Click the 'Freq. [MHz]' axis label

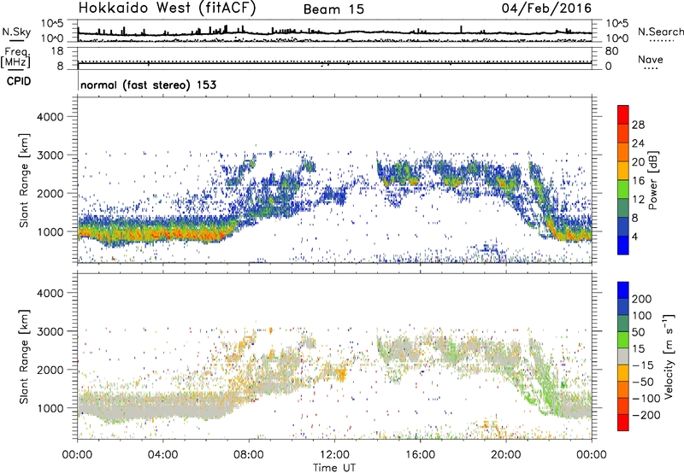pos(16,57)
